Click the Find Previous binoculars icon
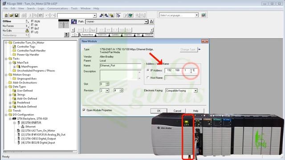The image size is (285, 160). (x=102, y=16)
